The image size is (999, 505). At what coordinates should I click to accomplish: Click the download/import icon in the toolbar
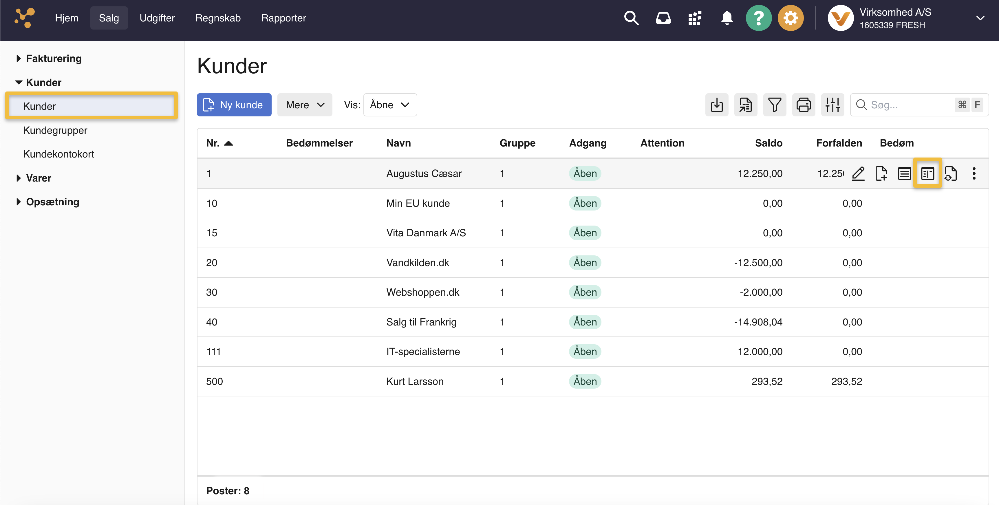tap(716, 105)
